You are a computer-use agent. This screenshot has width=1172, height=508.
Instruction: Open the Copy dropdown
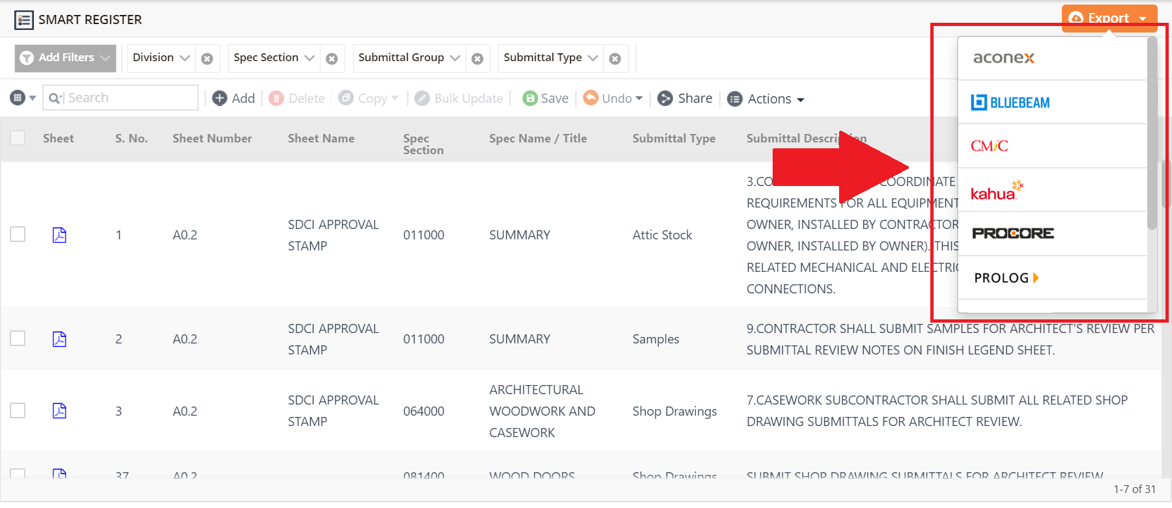click(369, 98)
